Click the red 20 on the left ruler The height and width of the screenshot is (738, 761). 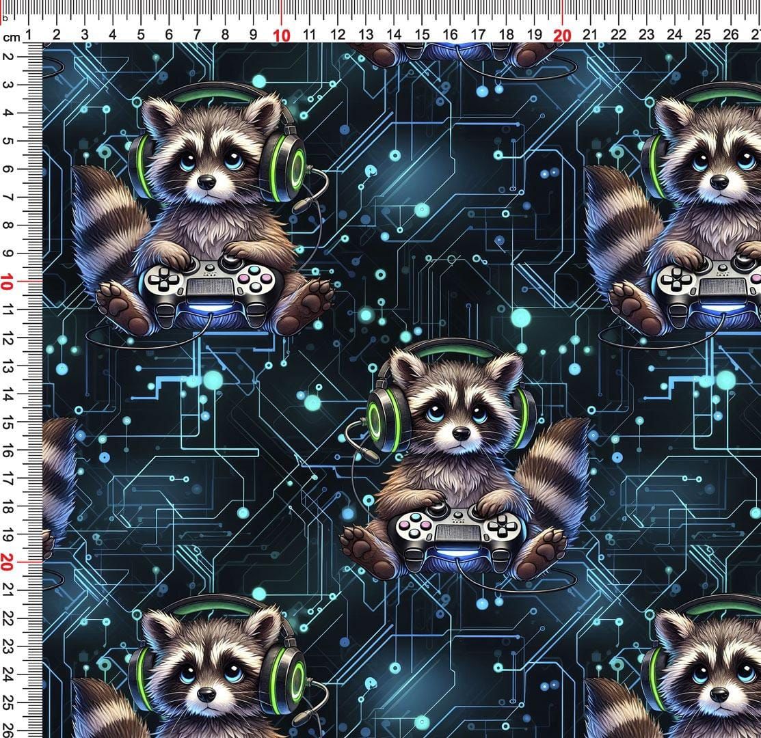(x=8, y=562)
